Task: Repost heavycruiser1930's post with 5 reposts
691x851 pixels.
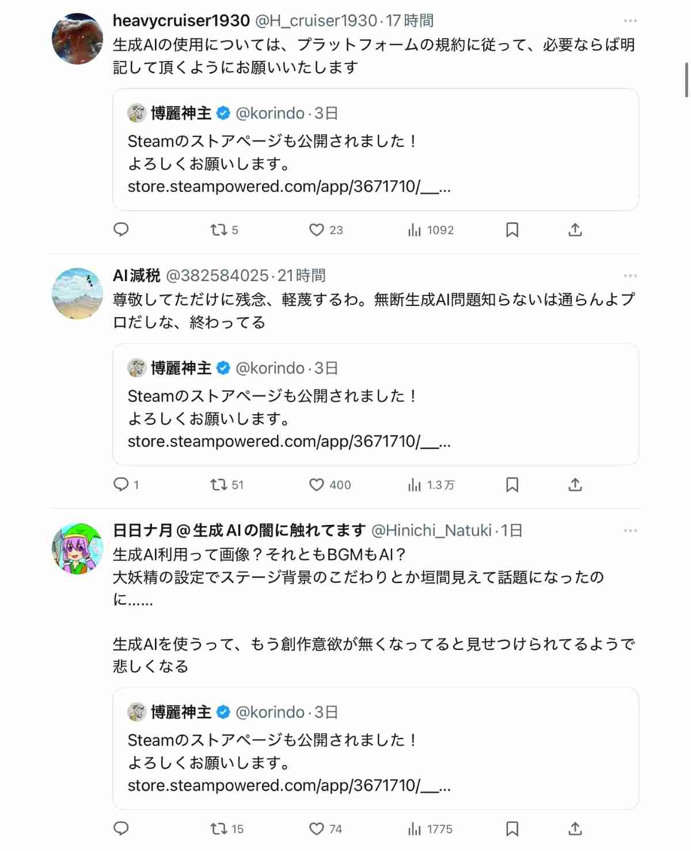Action: (219, 230)
